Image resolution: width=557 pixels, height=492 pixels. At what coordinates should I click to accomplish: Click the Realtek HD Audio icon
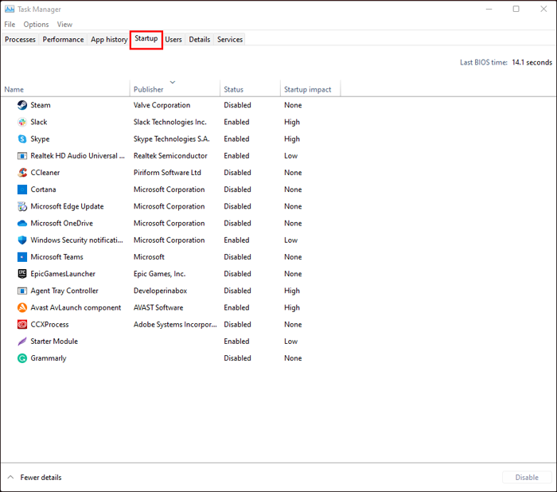[22, 156]
